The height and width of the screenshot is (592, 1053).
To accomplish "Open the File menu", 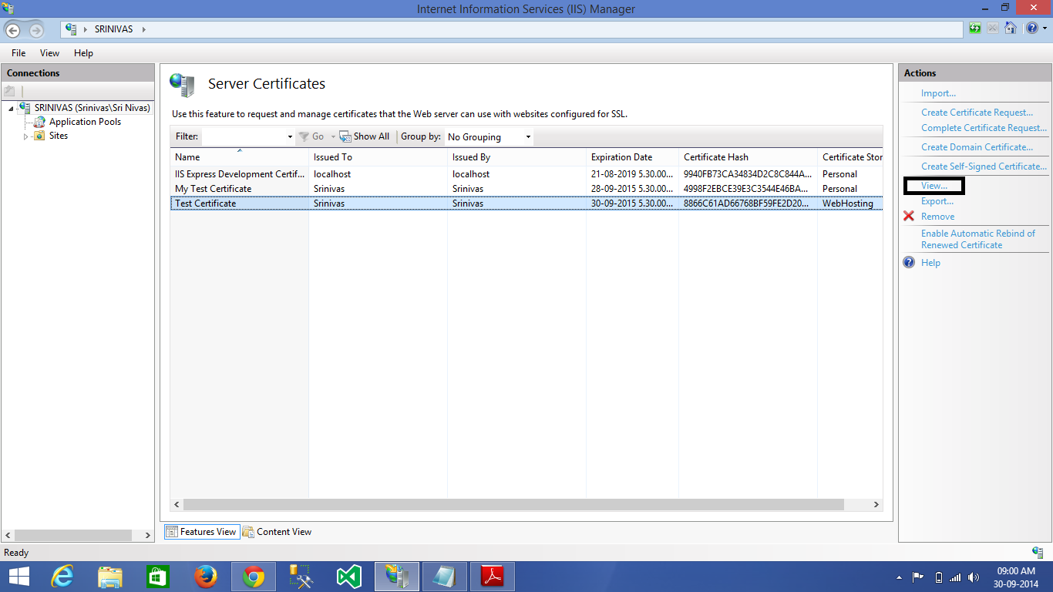I will (18, 52).
